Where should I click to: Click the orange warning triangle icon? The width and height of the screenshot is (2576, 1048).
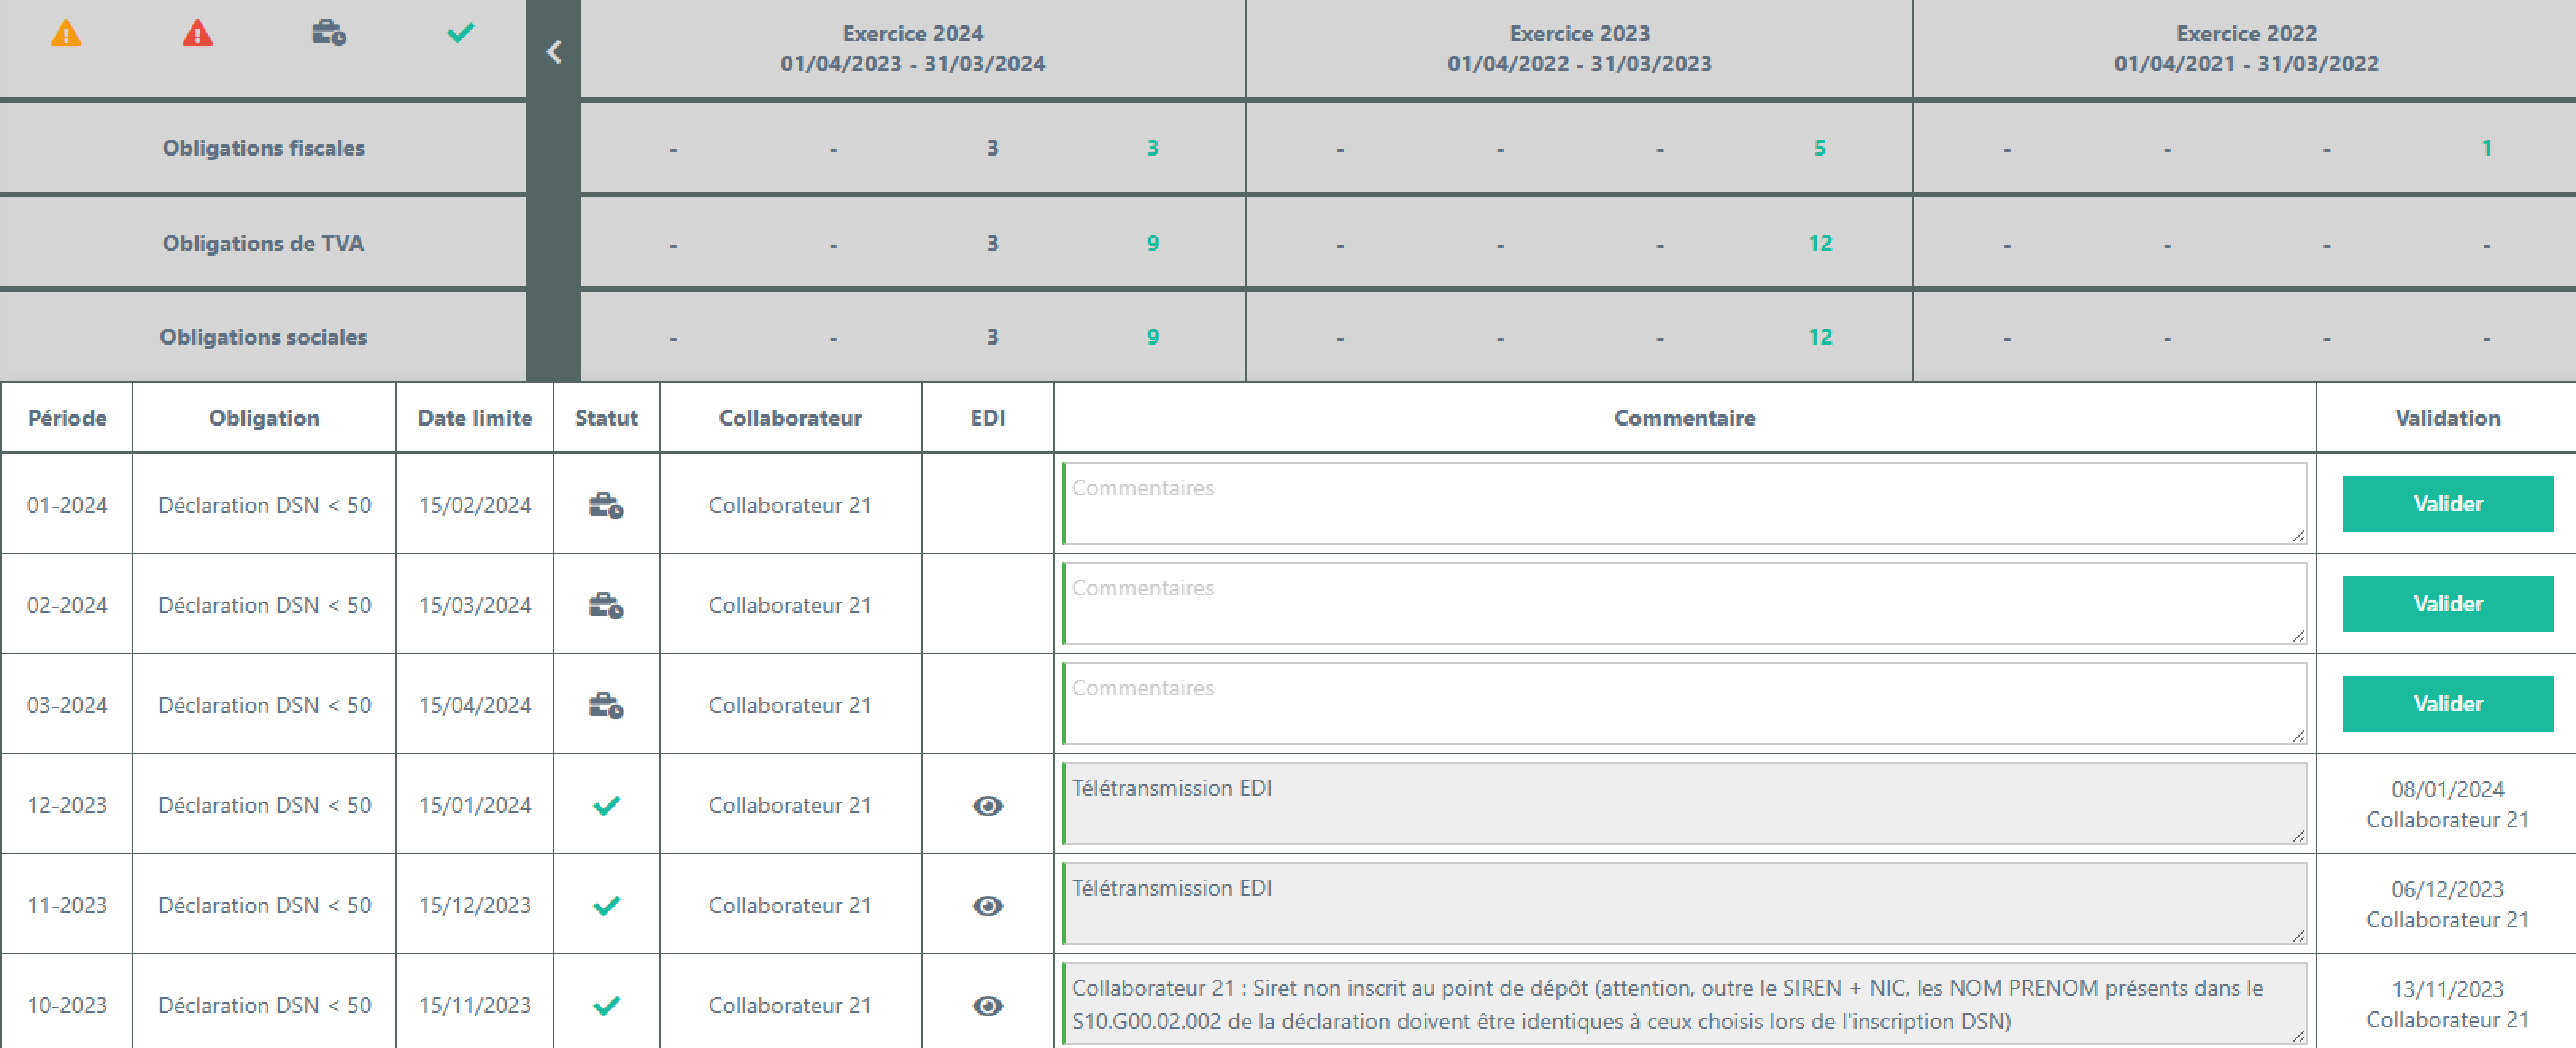(66, 33)
